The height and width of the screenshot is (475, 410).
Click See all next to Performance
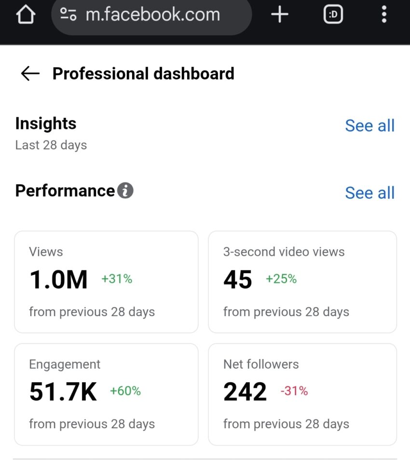[x=369, y=193]
